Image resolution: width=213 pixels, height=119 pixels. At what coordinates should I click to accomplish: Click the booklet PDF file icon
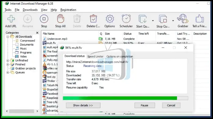coord(45,106)
